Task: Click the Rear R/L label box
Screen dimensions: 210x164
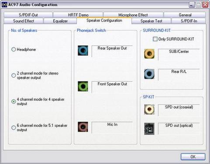Action: click(x=179, y=75)
